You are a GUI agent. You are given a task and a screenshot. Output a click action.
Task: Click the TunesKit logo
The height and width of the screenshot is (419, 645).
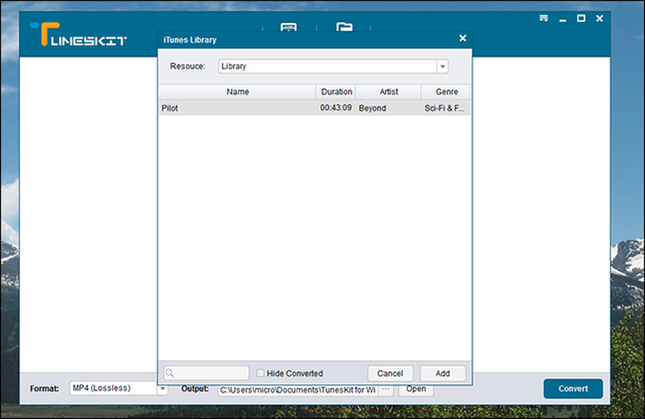tap(78, 34)
